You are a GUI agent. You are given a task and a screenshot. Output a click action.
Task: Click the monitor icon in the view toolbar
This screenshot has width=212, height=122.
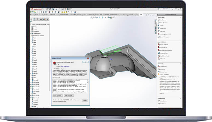[114, 17]
